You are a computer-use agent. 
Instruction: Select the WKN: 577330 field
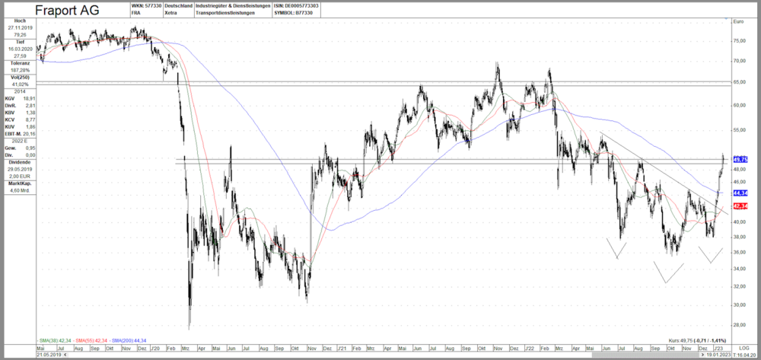click(147, 6)
